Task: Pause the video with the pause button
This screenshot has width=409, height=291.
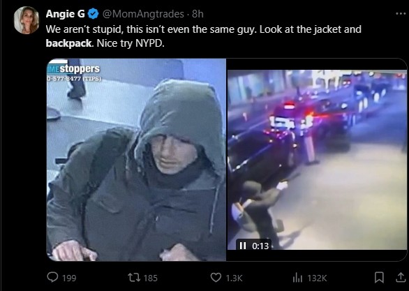Action: [243, 246]
